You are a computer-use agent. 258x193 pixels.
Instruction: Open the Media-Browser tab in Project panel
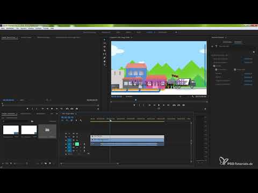tap(25, 114)
